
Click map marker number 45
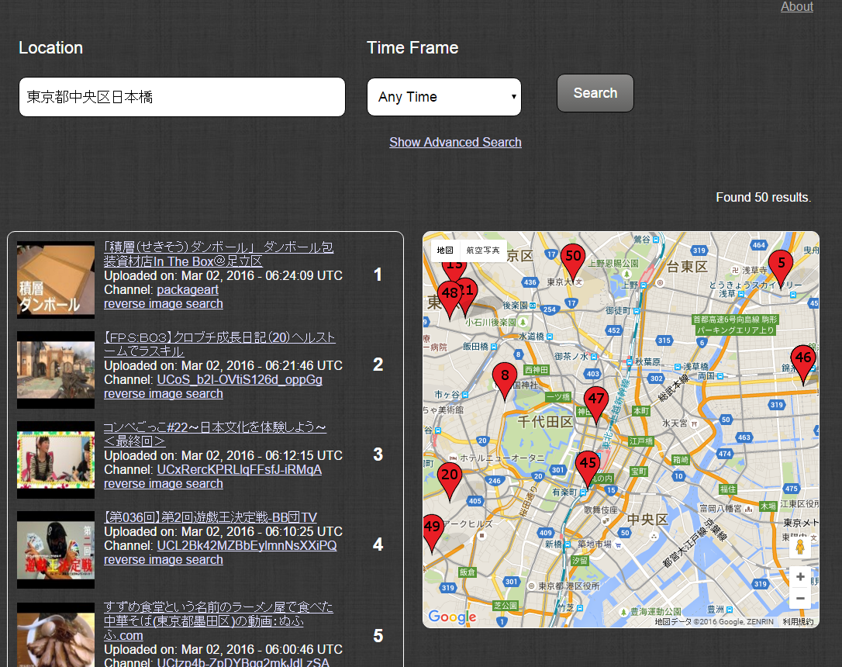click(x=588, y=467)
